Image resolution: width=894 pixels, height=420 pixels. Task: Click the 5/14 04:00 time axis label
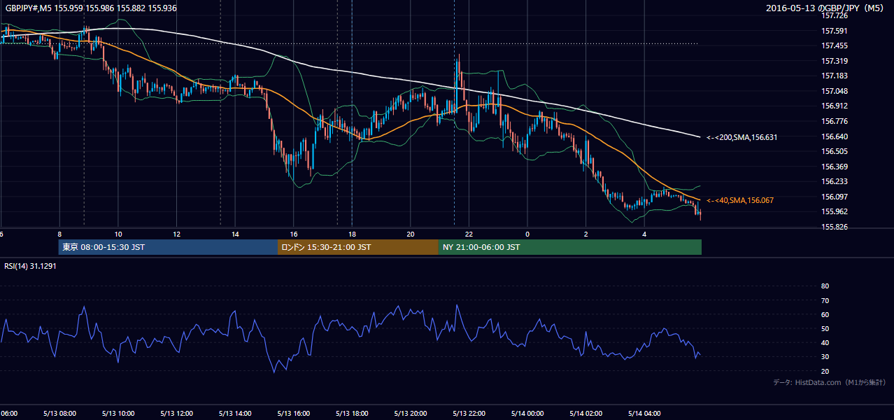click(644, 413)
